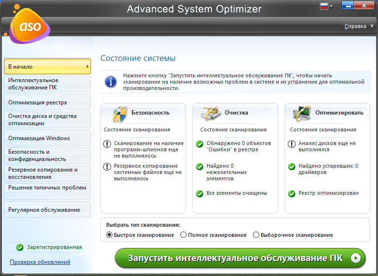
Task: Click green check beside Обнаружено 0 объектов
Action: pyautogui.click(x=200, y=144)
